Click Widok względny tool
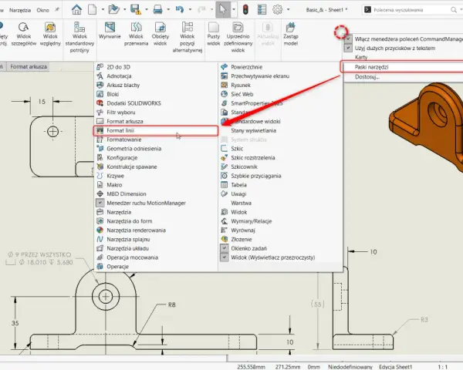The image size is (463, 370). click(x=50, y=34)
